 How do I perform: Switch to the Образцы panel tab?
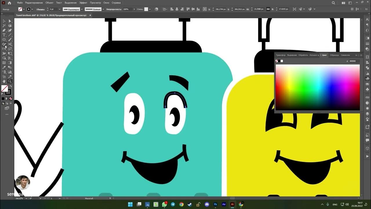(334, 55)
